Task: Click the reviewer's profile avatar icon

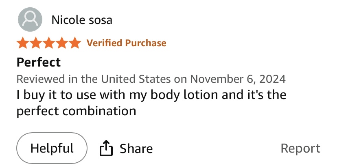Action: (30, 19)
